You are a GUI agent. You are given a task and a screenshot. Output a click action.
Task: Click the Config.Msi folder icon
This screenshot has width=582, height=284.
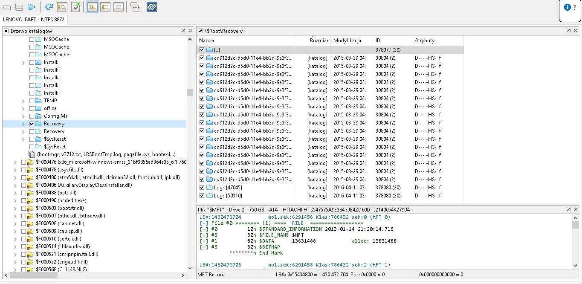[x=38, y=116]
